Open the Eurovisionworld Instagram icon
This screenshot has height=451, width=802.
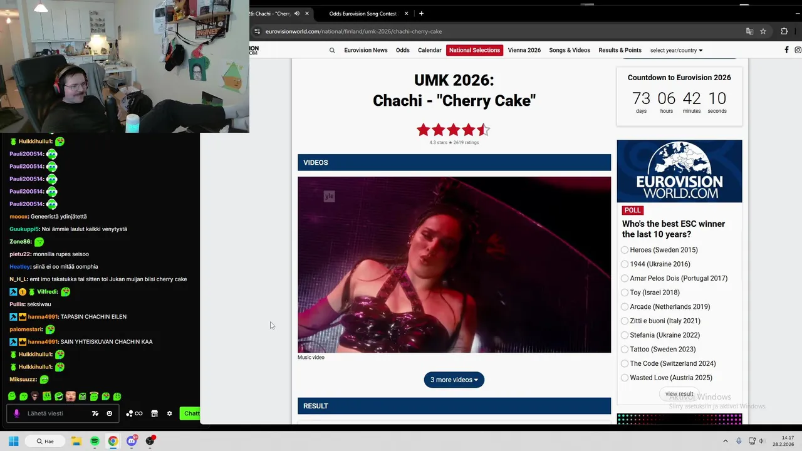[798, 50]
